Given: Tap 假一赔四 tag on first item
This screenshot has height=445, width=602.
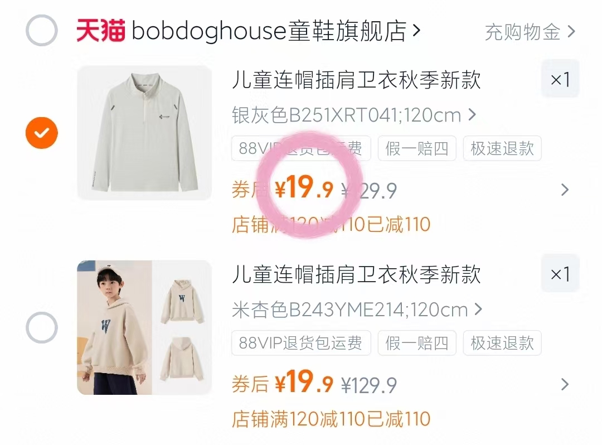Looking at the screenshot, I should point(417,148).
